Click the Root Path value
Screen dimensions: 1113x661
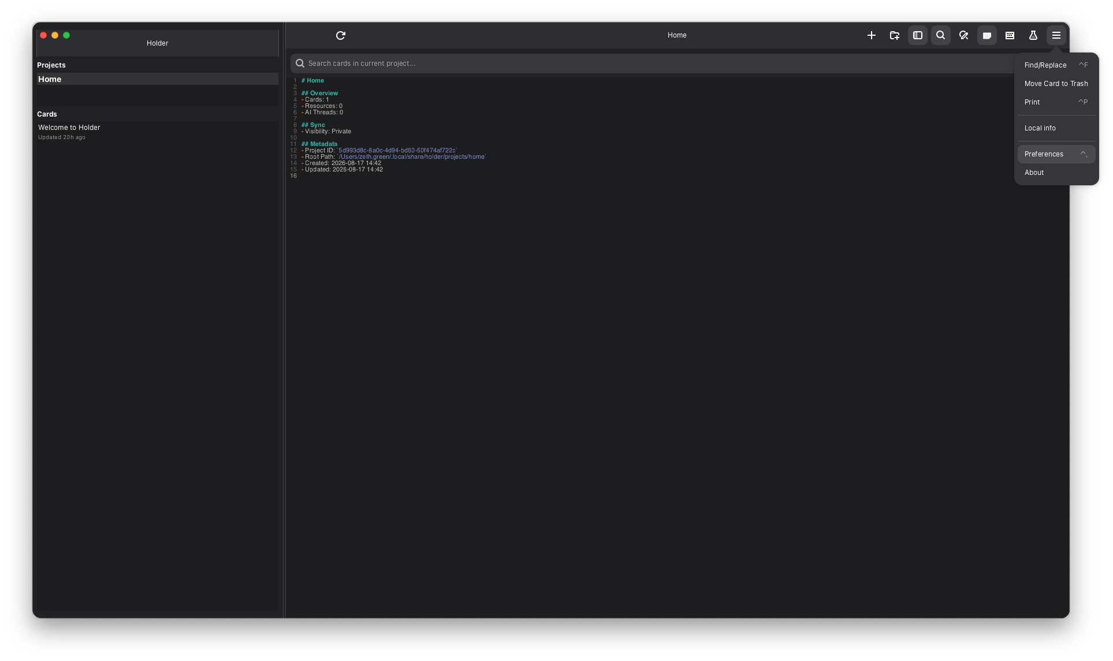pos(411,157)
